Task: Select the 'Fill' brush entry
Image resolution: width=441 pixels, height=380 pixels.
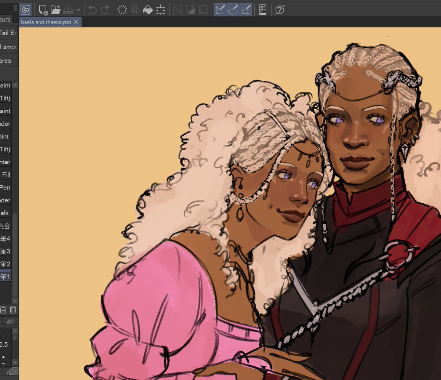Action: (x=6, y=175)
